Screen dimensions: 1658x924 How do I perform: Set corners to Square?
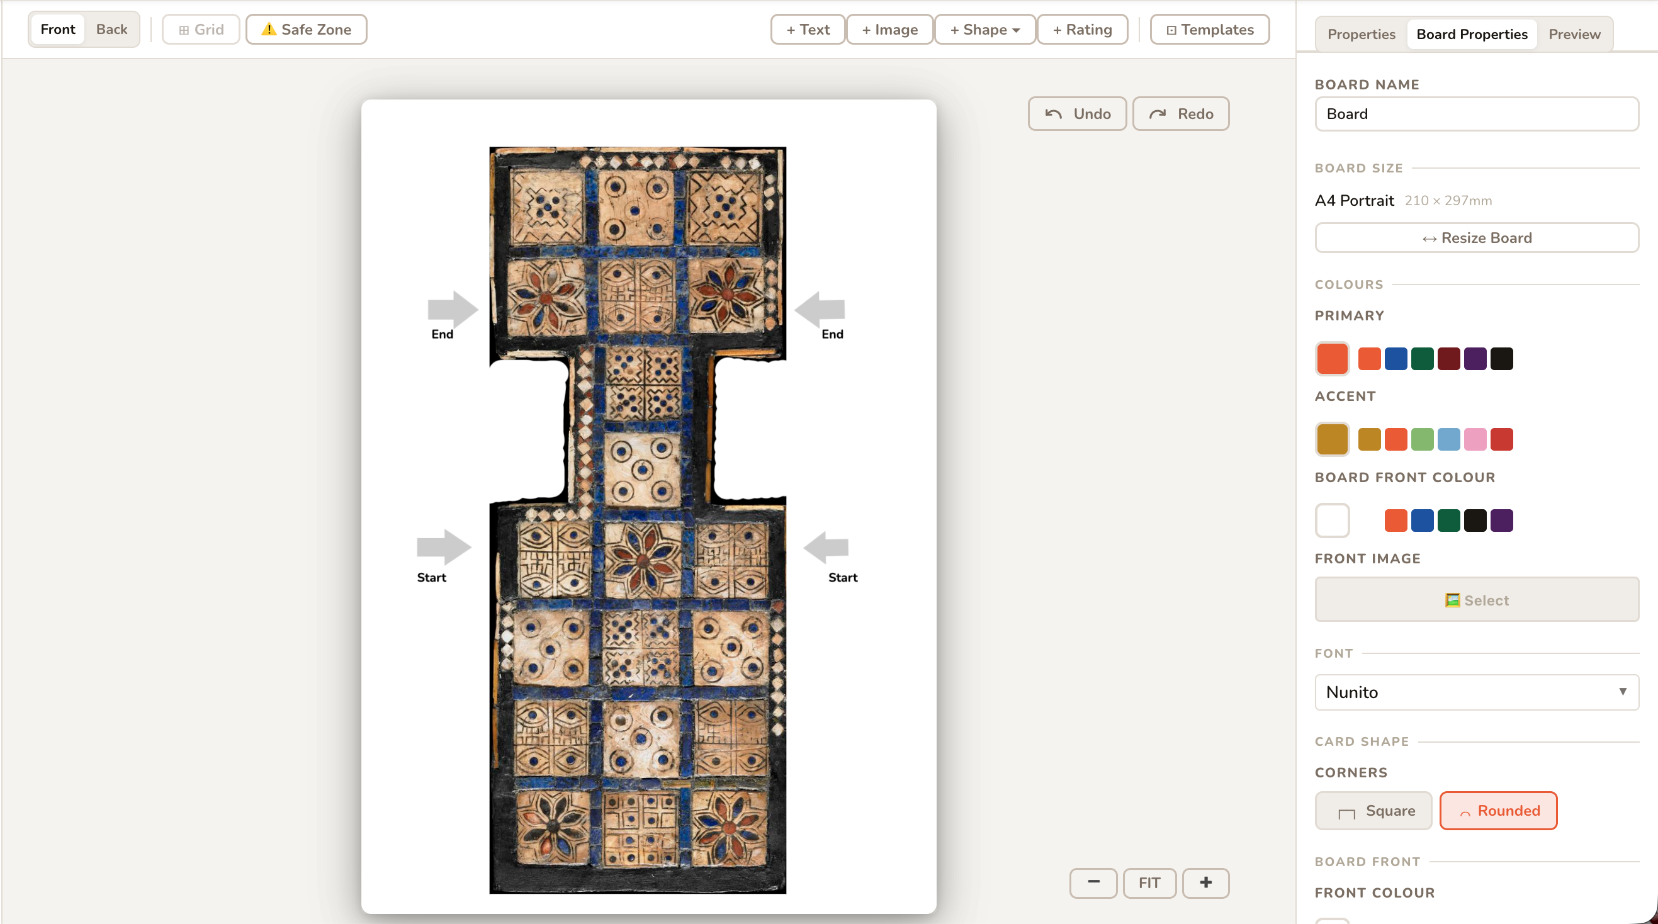pos(1373,811)
